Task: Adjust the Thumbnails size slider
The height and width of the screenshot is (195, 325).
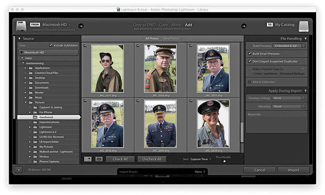Action: pos(224,161)
